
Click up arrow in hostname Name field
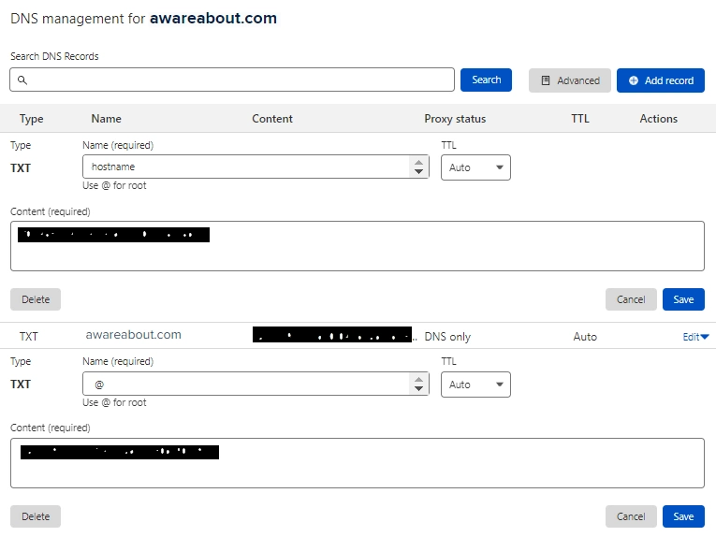pos(418,163)
